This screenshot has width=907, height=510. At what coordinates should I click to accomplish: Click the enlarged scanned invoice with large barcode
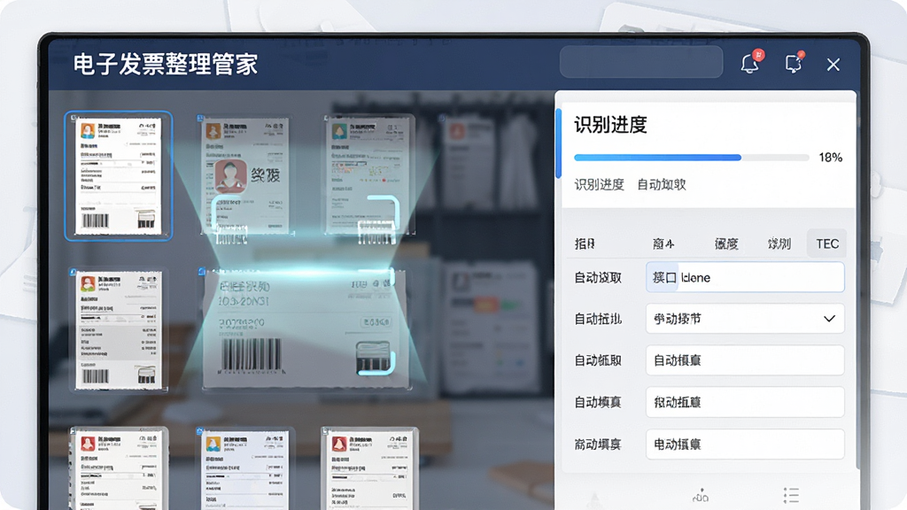(306, 328)
